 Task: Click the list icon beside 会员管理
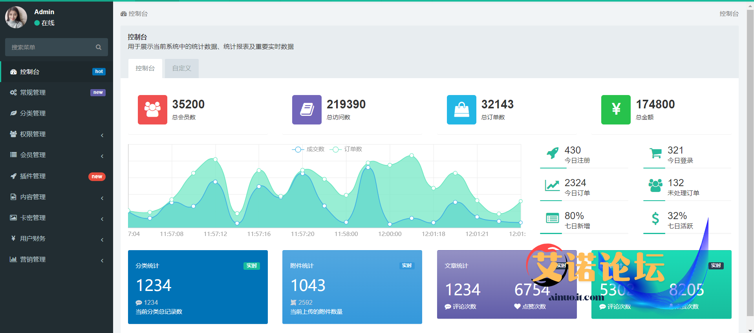pyautogui.click(x=13, y=155)
